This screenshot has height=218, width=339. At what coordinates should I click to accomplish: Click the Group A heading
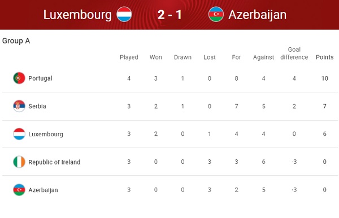pos(16,41)
